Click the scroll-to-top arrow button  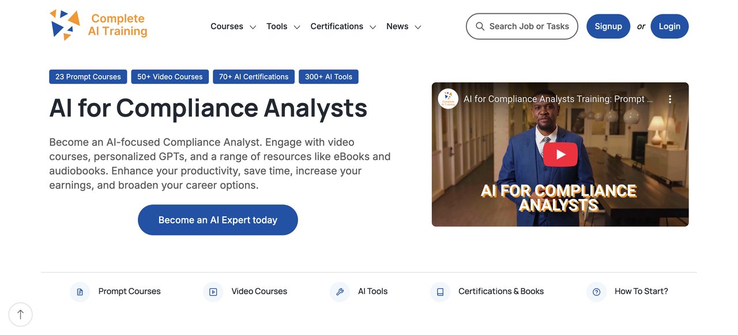[x=21, y=314]
